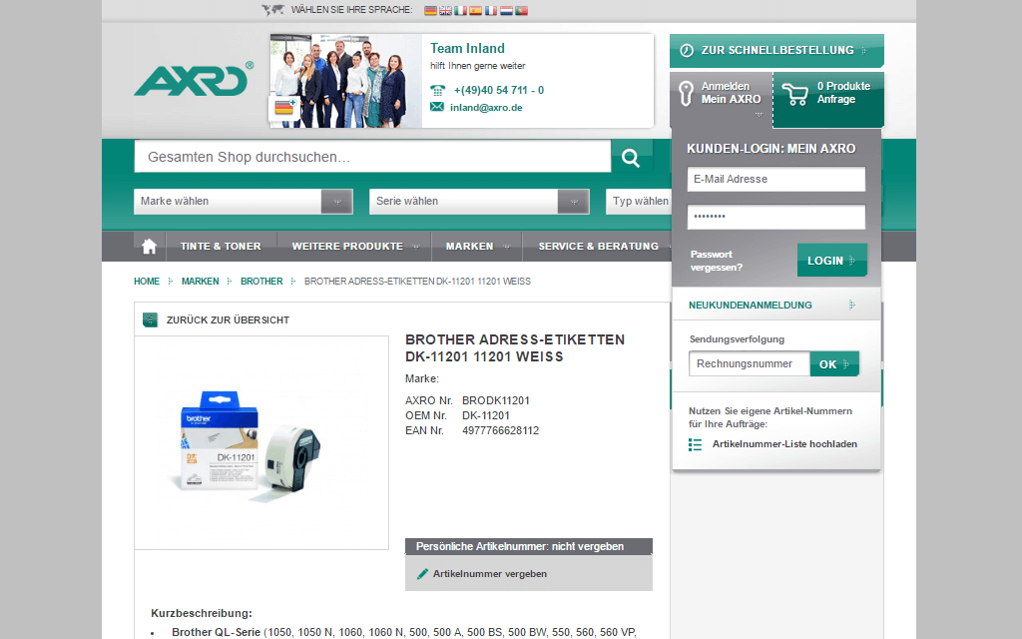Click the OEM Nr. DK-11201 value
Screen dimensions: 1022x639
[486, 415]
